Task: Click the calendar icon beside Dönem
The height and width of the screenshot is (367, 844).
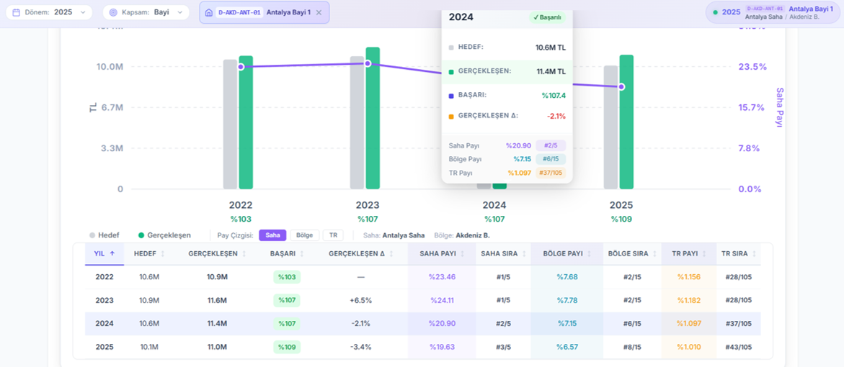Action: coord(16,12)
